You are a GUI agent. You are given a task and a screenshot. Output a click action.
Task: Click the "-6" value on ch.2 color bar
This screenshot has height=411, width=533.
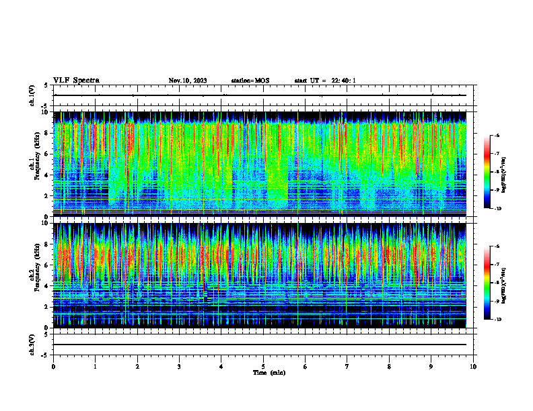tap(497, 246)
